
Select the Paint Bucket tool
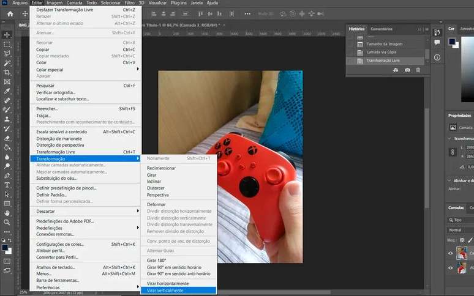click(x=7, y=147)
